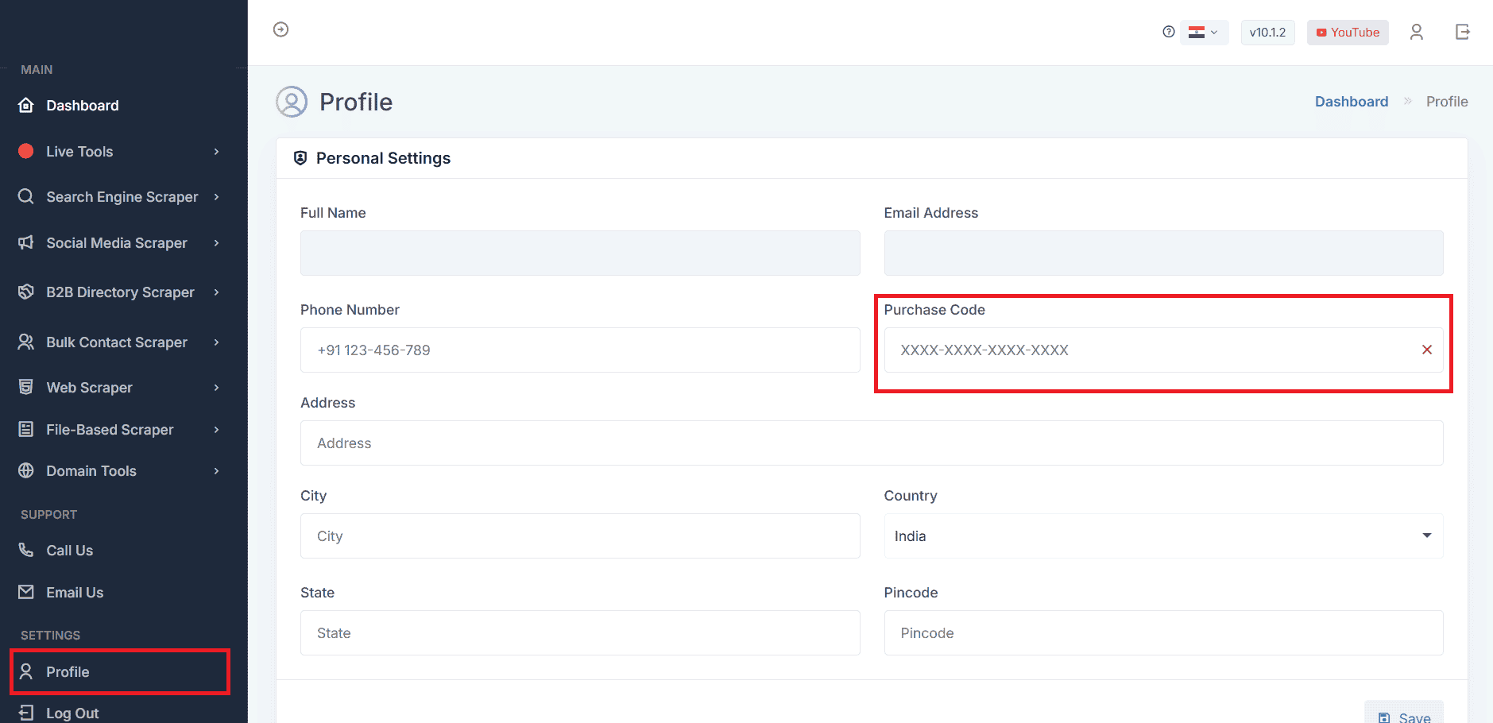Open the Country dropdown showing India
The image size is (1493, 723).
pos(1162,535)
